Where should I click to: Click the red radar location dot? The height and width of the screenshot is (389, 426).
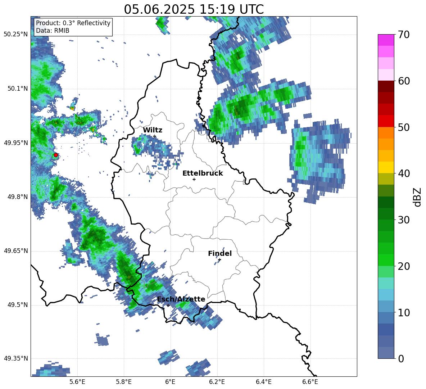(x=56, y=155)
